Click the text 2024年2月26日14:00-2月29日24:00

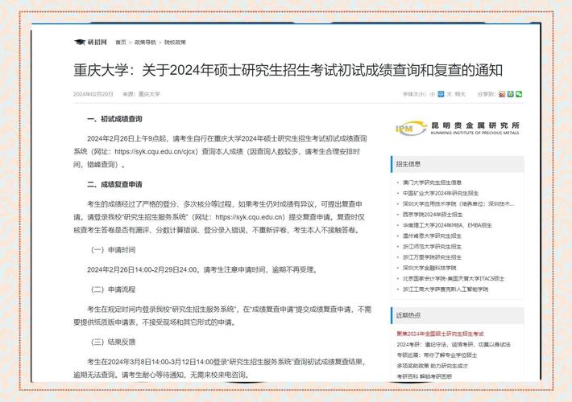[143, 270]
